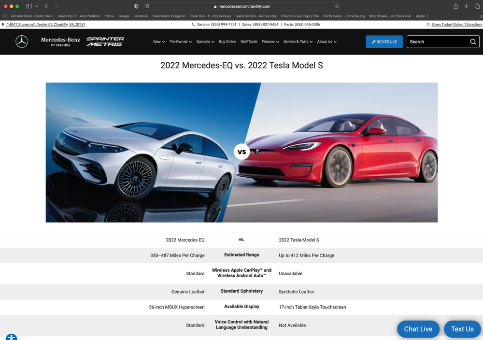Reload the page in the address bar

click(x=337, y=6)
